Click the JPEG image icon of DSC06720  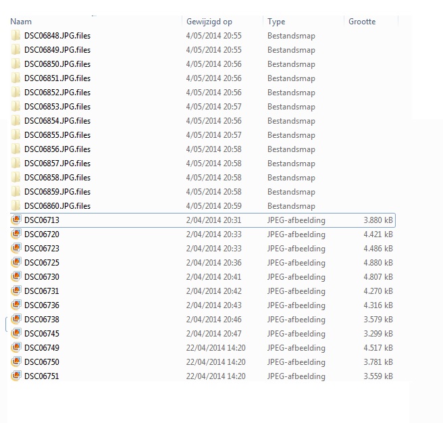point(16,234)
